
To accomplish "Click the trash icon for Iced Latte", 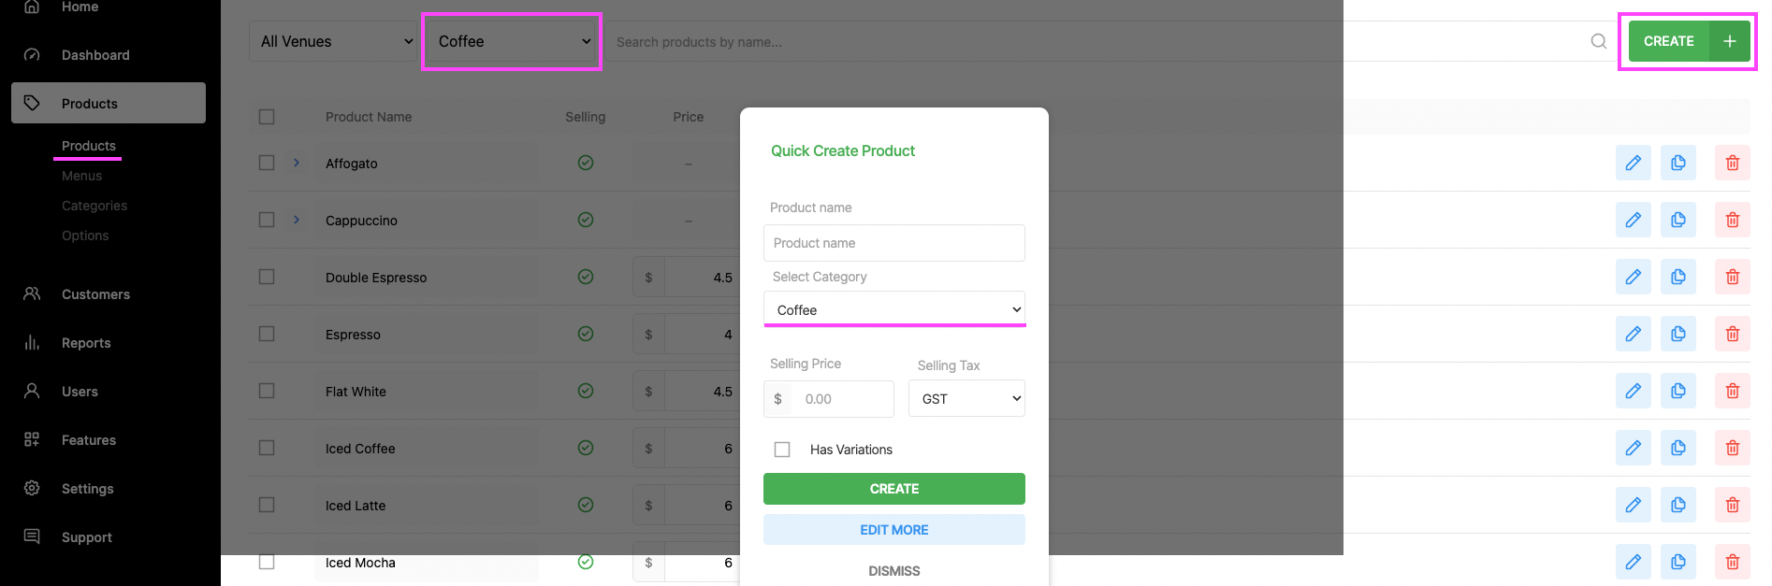I will 1732,505.
